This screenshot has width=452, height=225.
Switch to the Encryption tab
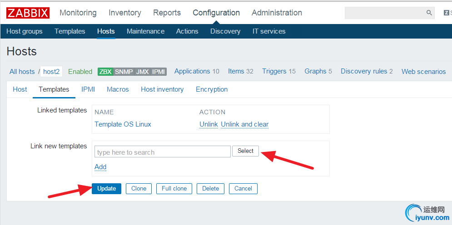pyautogui.click(x=212, y=89)
